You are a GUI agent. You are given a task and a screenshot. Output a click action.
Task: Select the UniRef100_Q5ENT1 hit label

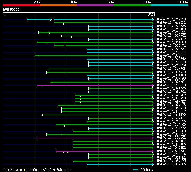[171, 46]
